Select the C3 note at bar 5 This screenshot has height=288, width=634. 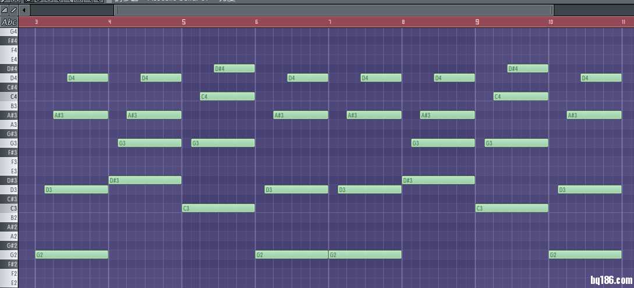218,208
